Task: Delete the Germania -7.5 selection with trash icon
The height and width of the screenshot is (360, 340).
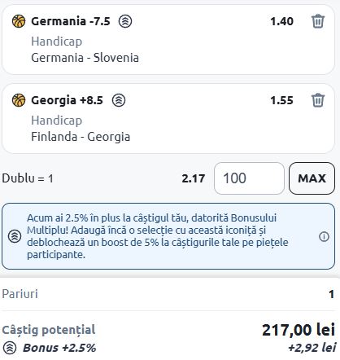Action: point(318,21)
